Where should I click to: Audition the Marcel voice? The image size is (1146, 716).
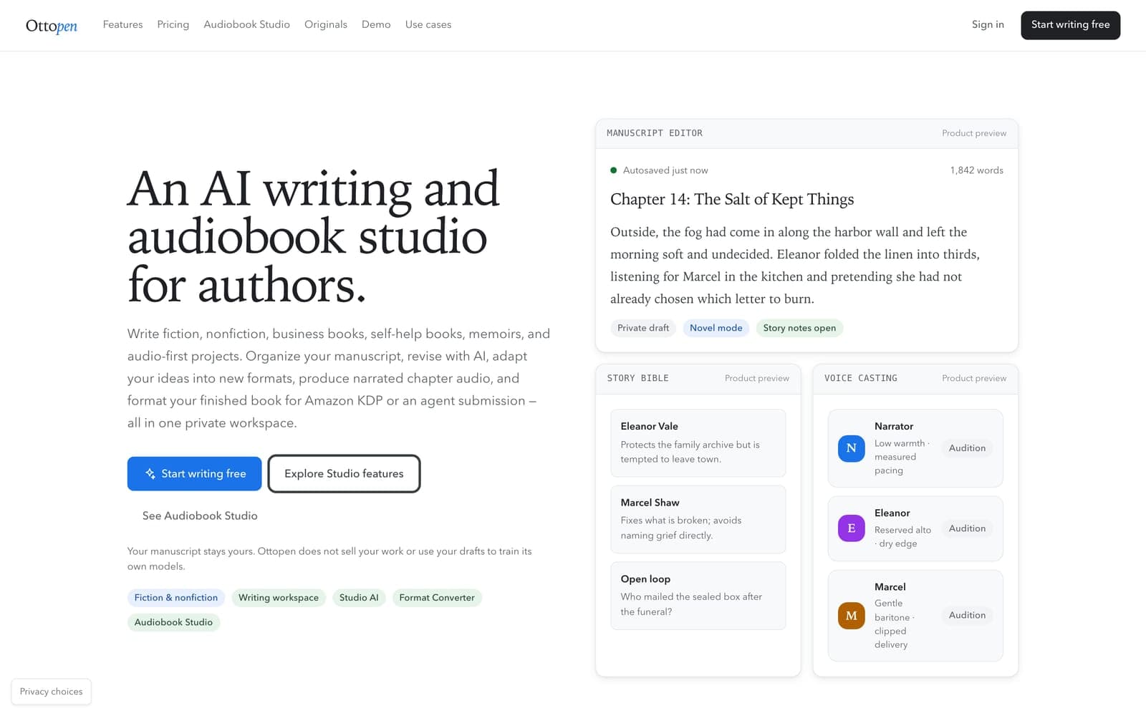967,615
